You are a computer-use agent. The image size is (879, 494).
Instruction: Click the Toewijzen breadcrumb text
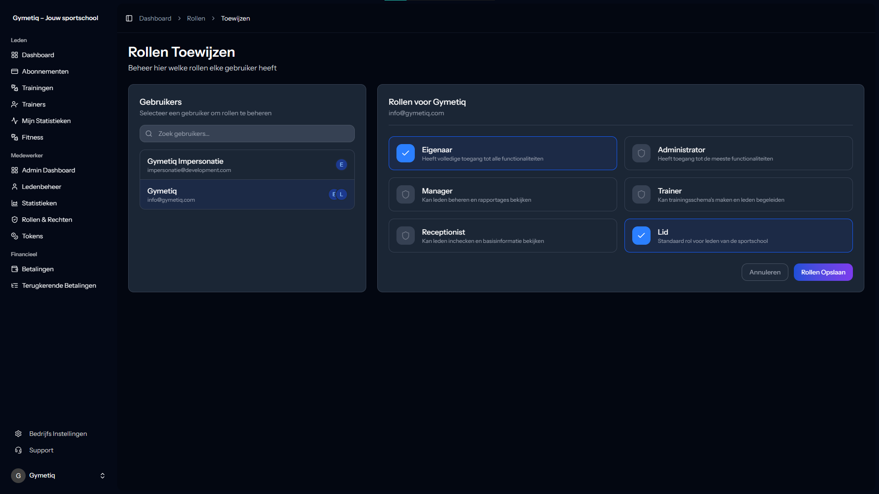tap(235, 18)
